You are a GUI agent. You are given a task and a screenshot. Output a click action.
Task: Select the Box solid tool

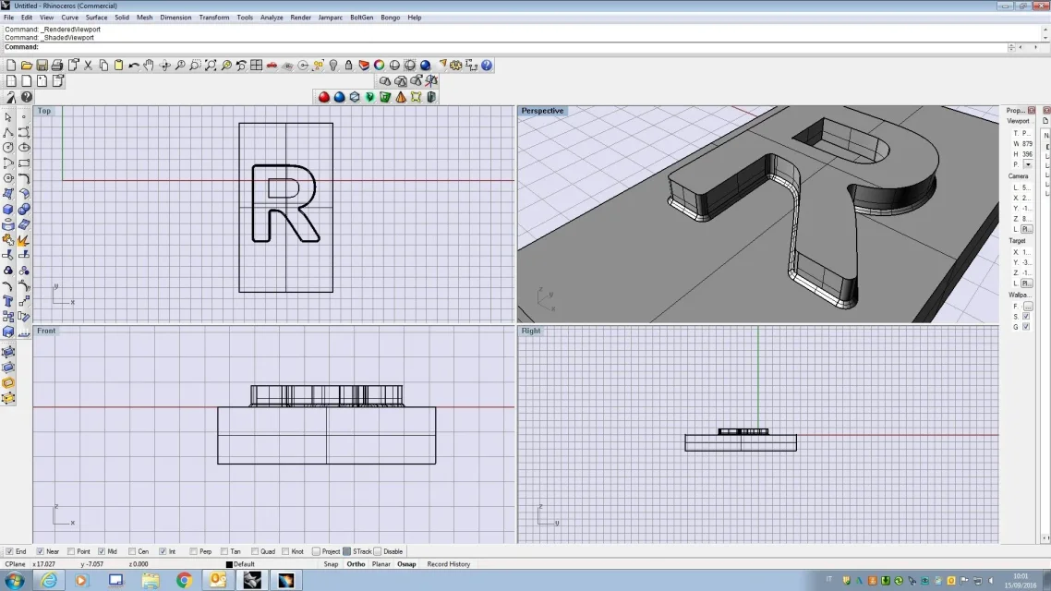(8, 209)
